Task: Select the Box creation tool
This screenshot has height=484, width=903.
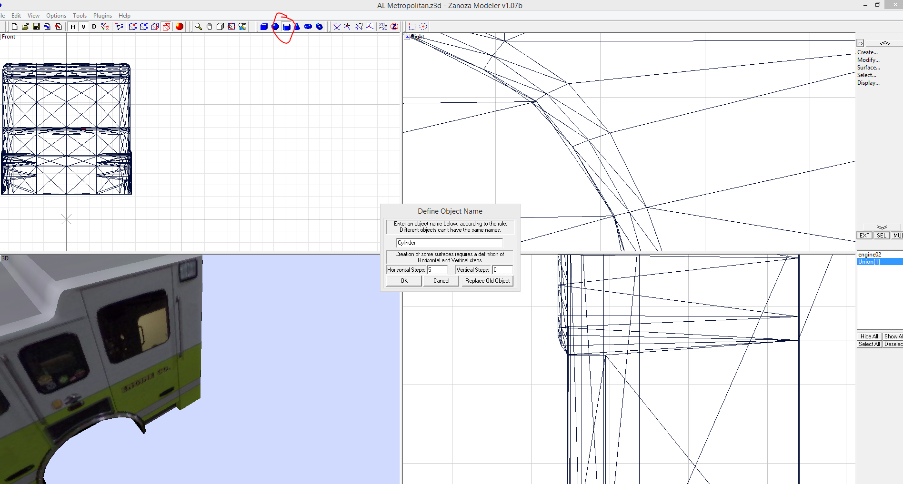Action: pyautogui.click(x=264, y=27)
